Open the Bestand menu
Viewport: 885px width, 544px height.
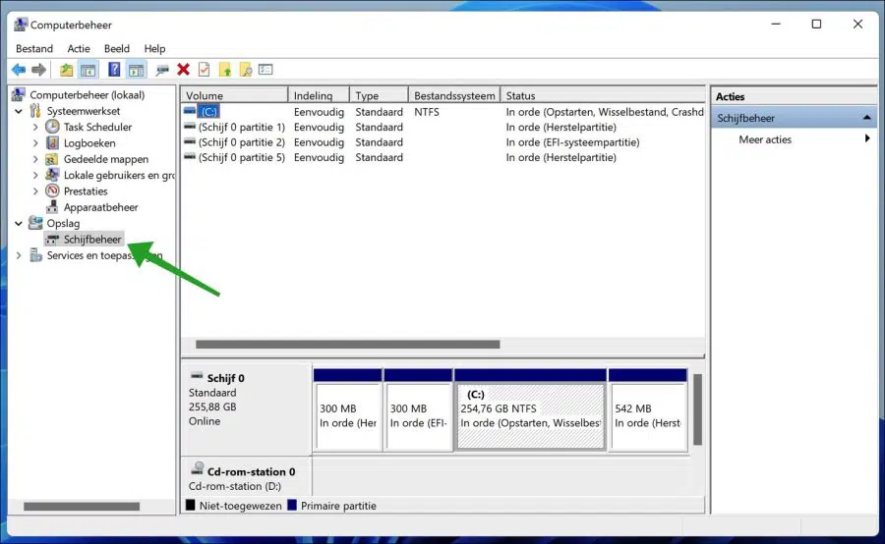(34, 48)
